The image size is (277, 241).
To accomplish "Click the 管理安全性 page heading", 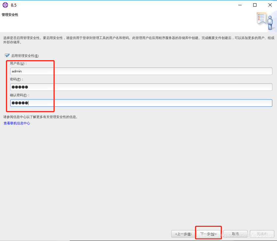I will (x=10, y=15).
